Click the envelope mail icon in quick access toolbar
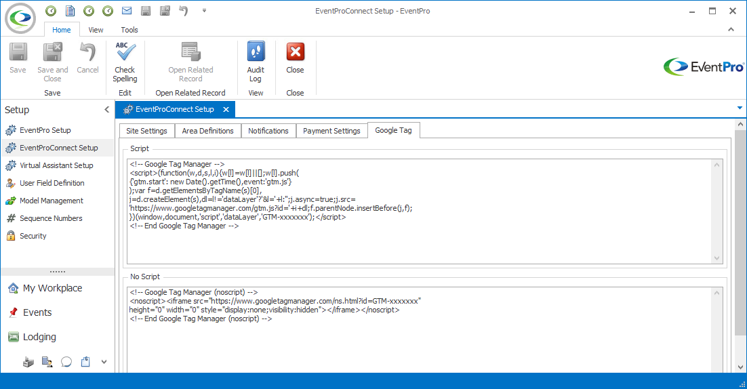Viewport: 747px width, 389px height. (127, 10)
